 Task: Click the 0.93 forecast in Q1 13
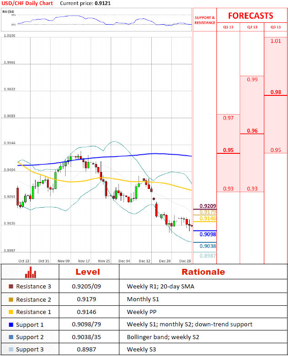point(228,188)
